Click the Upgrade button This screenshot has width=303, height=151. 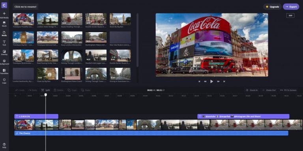272,7
